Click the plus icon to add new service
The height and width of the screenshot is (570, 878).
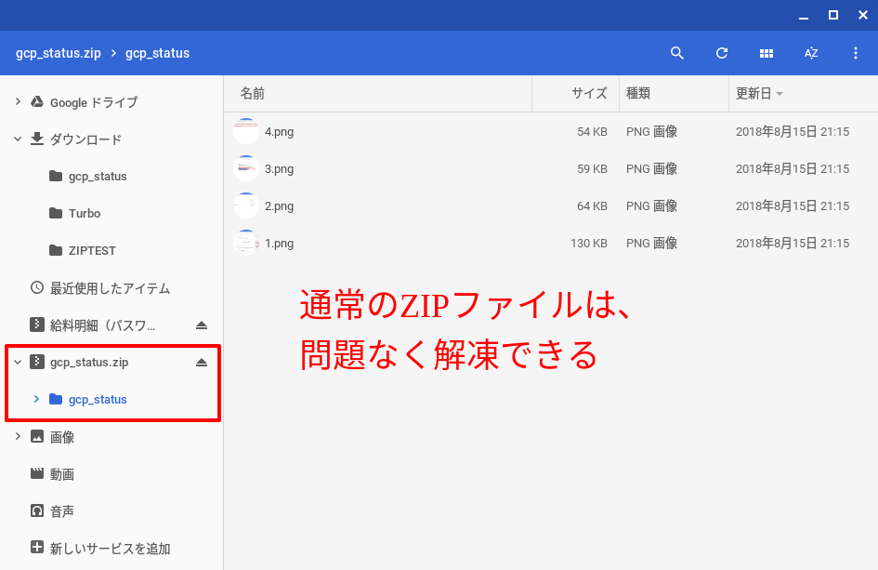[37, 548]
